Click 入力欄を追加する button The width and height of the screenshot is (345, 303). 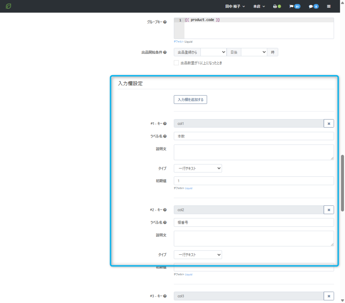(190, 100)
